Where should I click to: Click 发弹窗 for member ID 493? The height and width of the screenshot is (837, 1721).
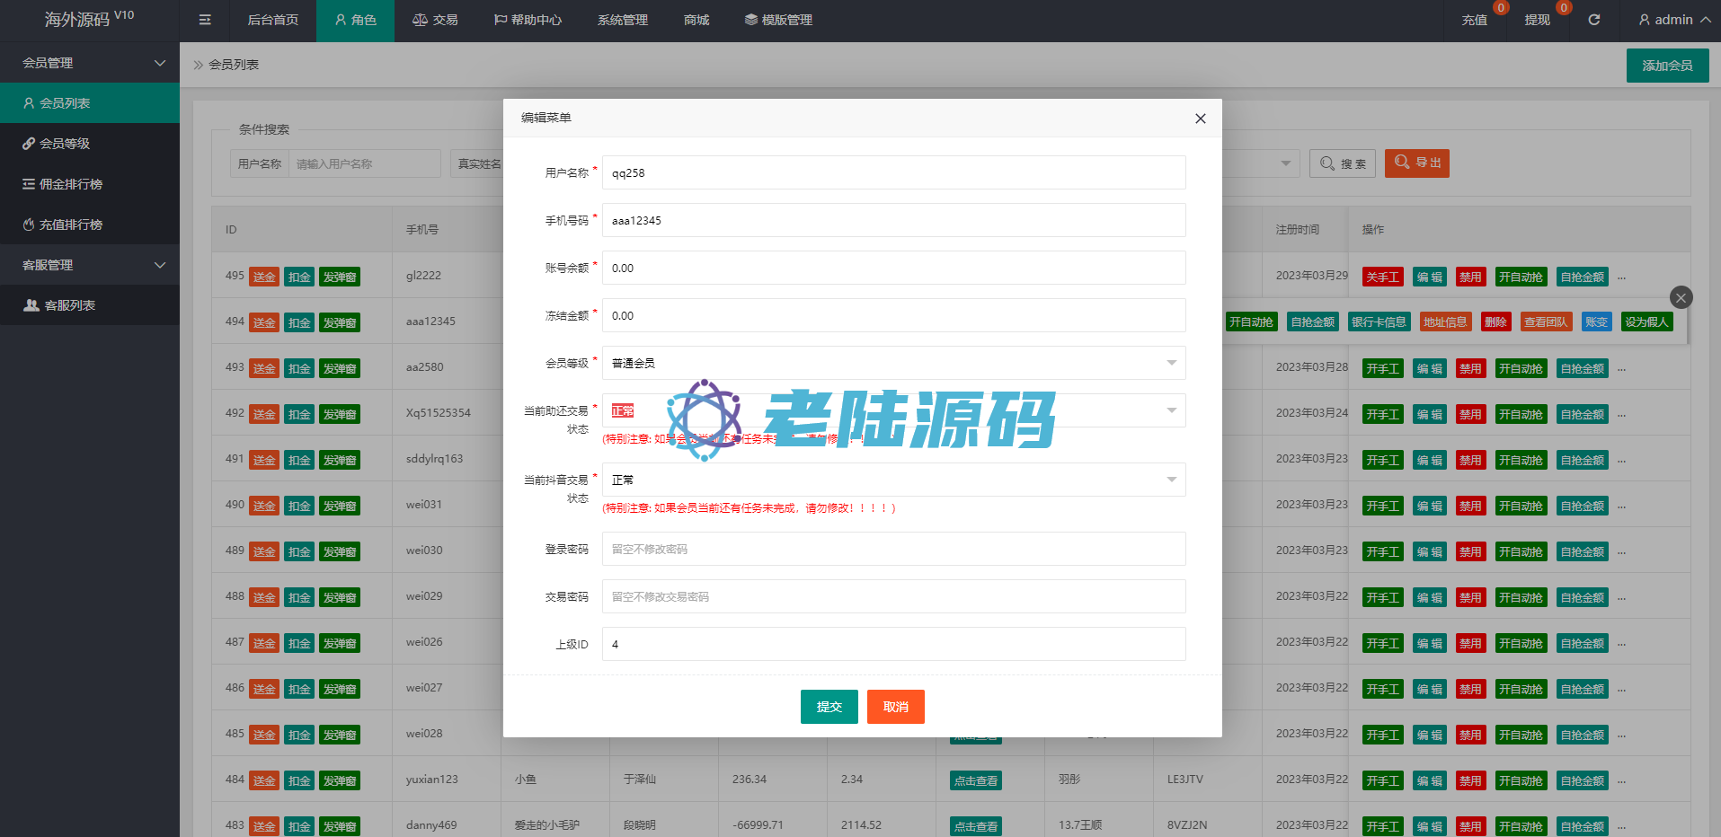[x=340, y=368]
